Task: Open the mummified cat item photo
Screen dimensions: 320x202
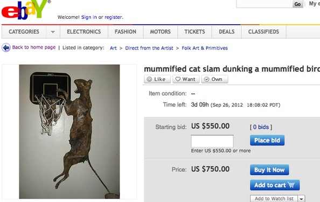Action: 69,131
